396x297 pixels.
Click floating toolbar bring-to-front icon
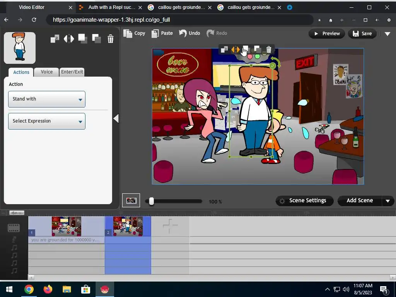tap(246, 49)
